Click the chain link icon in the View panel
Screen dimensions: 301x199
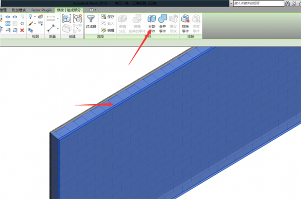coord(31,30)
